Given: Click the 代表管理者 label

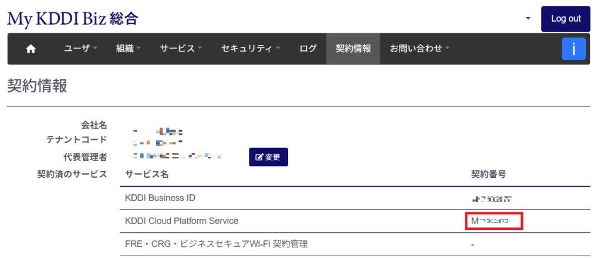Looking at the screenshot, I should tap(86, 157).
